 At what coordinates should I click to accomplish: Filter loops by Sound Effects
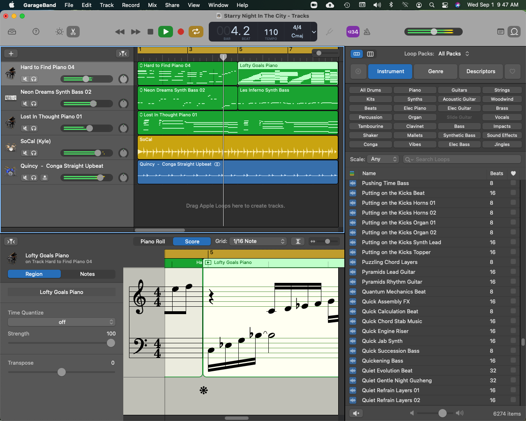coord(502,135)
